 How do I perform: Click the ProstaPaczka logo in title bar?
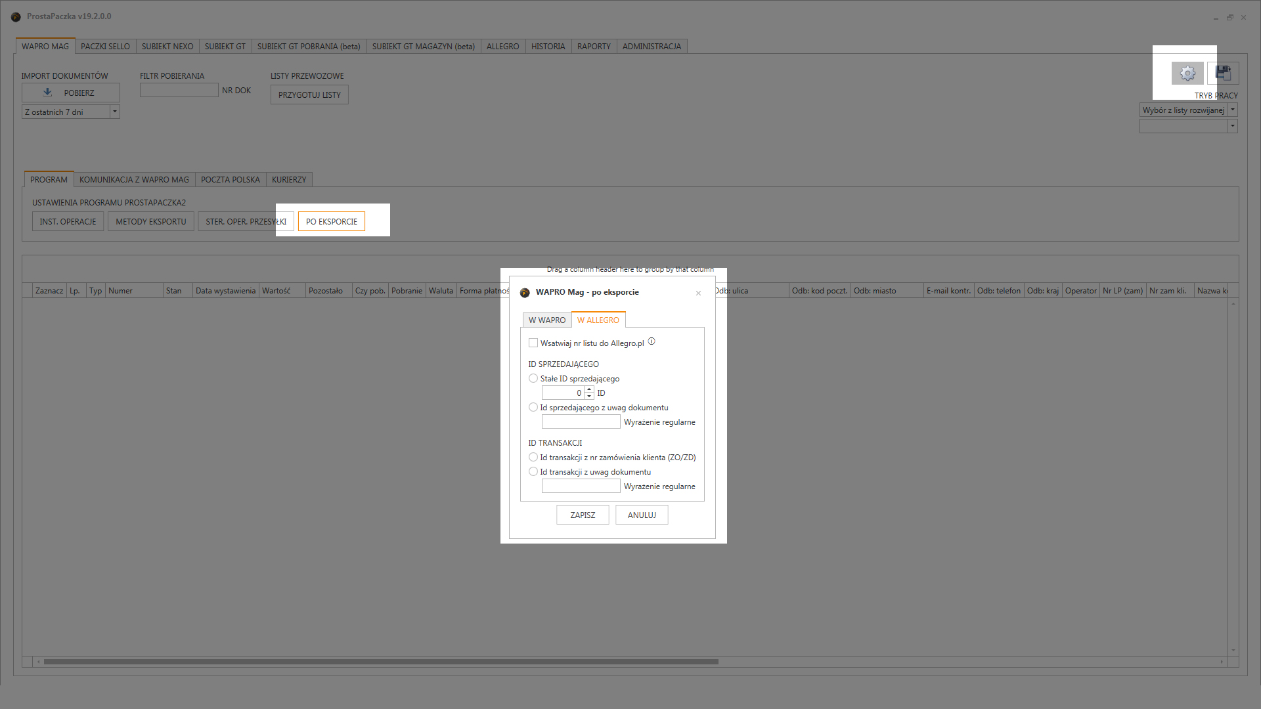(x=16, y=16)
